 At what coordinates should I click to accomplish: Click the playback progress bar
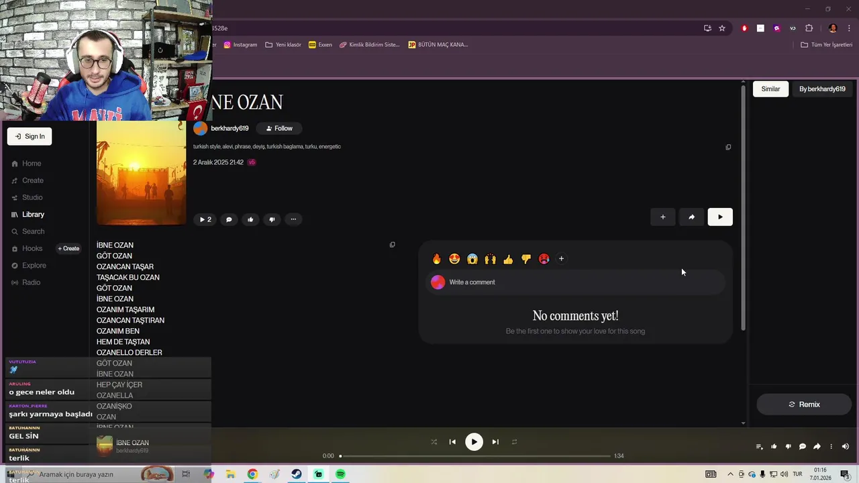click(475, 456)
